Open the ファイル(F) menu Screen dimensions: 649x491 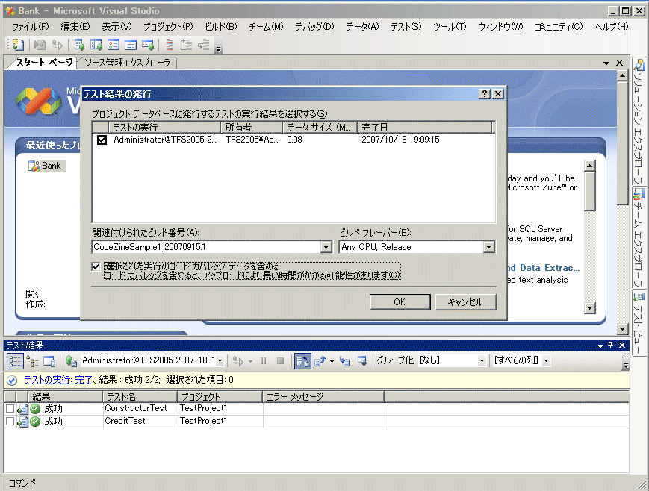pyautogui.click(x=30, y=27)
